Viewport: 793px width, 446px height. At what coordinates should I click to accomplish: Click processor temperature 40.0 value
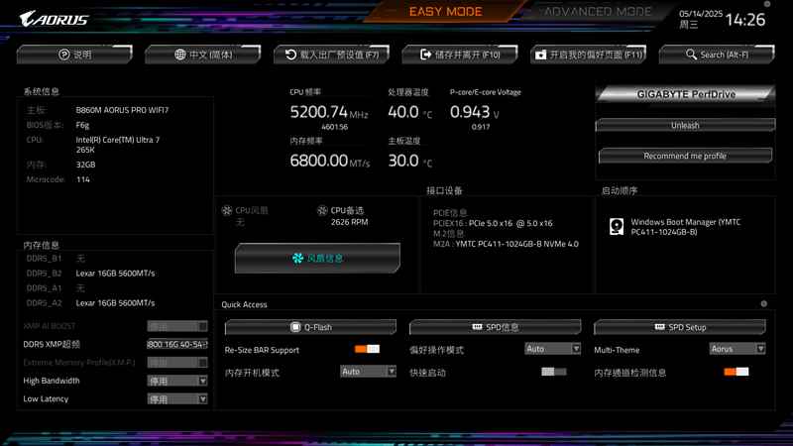tap(403, 112)
